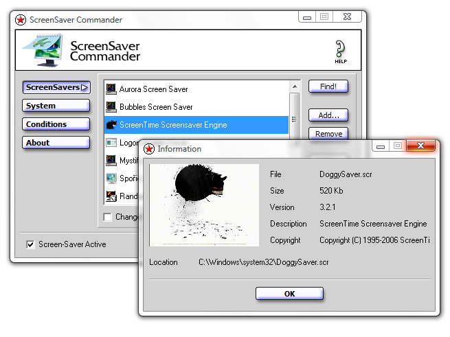Image resolution: width=450 pixels, height=337 pixels.
Task: Tick the partially hidden Chang... checkbox
Action: [x=108, y=217]
